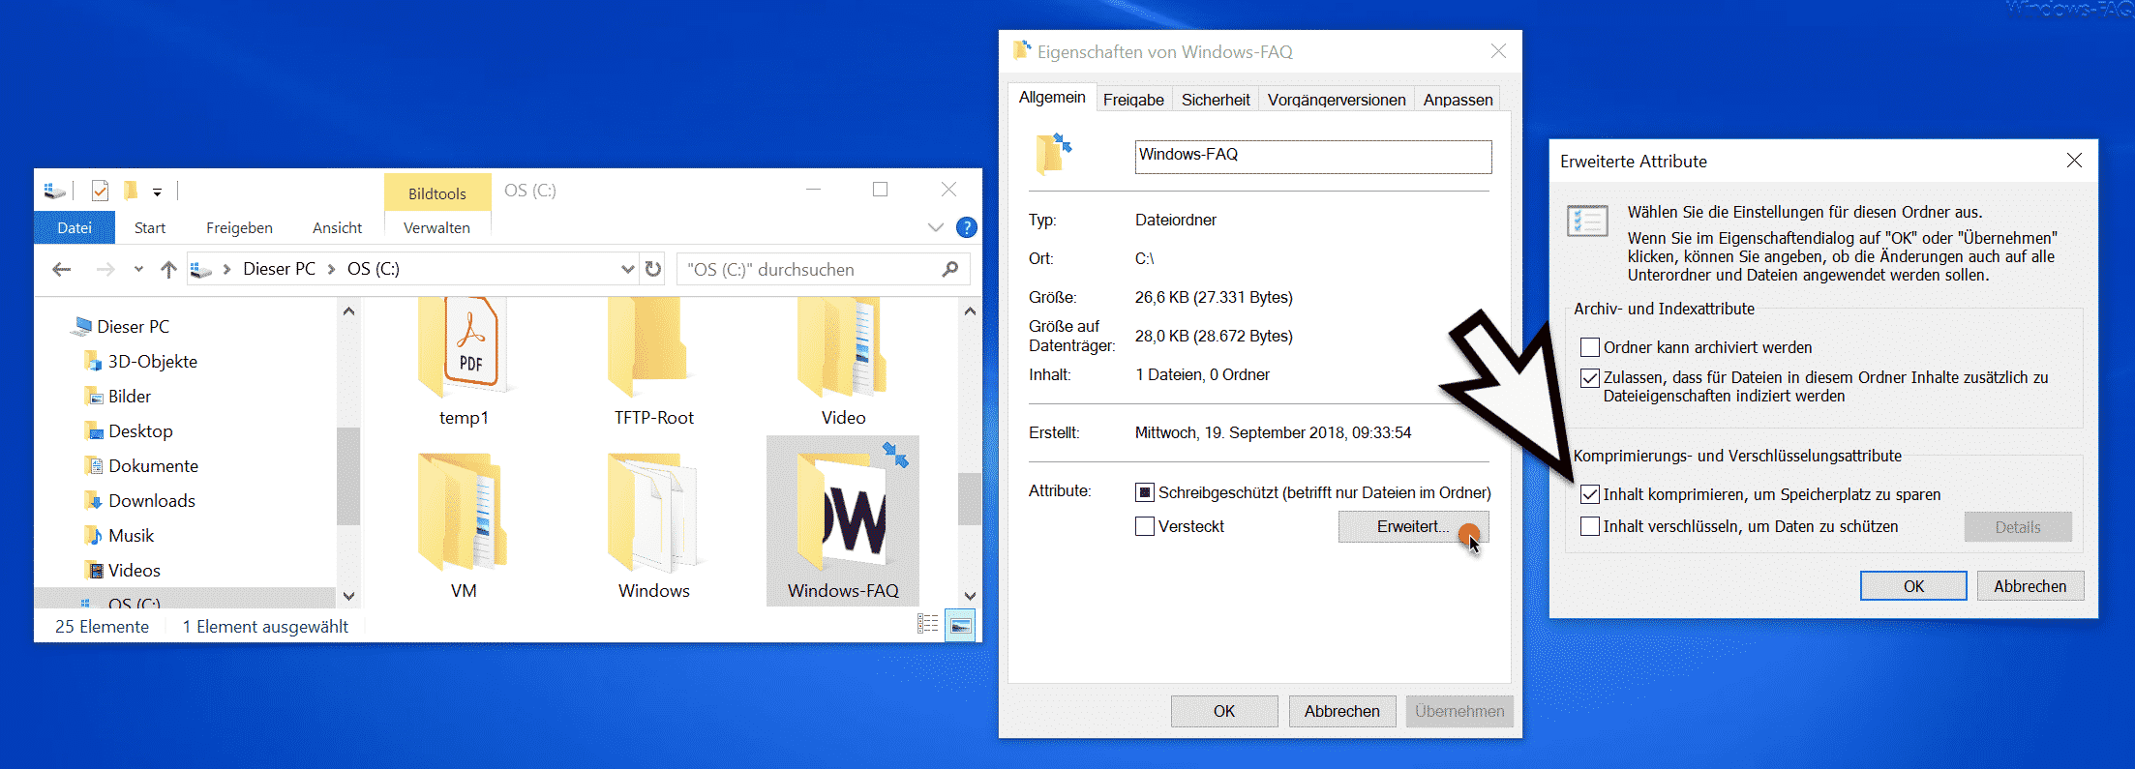The height and width of the screenshot is (769, 2135).
Task: Toggle the Versteckt checkbox
Action: 1145,526
